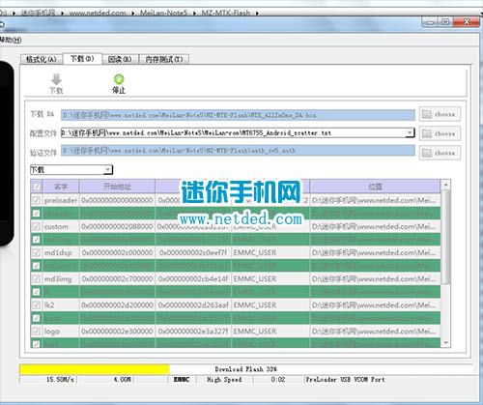This screenshot has height=405, width=483.
Task: Uncheck the logo partition checkbox
Action: point(36,332)
